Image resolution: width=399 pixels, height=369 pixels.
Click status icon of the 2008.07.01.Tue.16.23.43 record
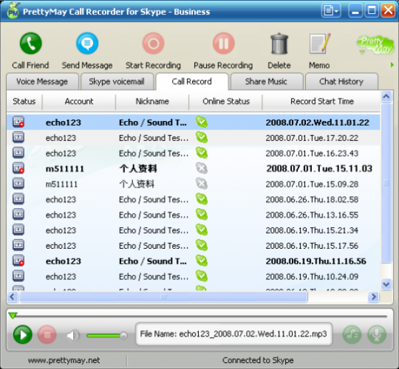(x=19, y=153)
